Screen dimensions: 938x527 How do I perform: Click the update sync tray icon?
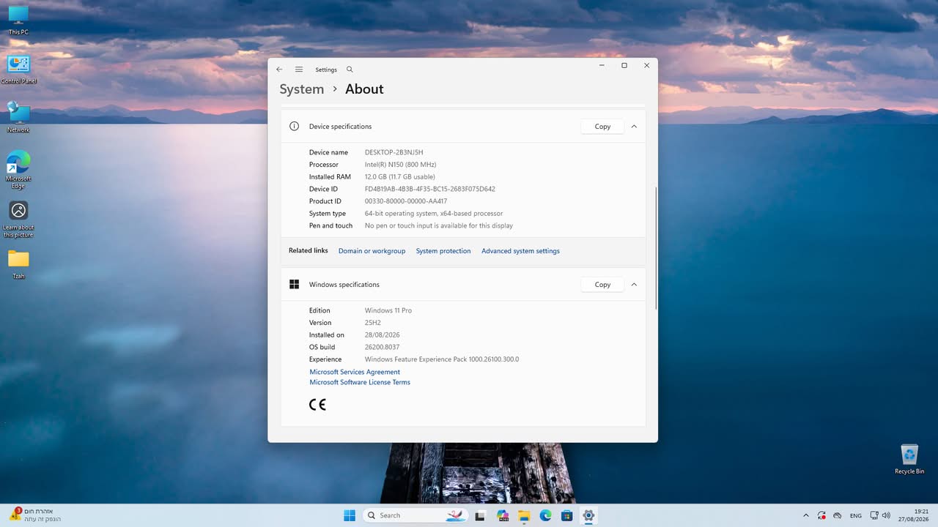point(822,515)
